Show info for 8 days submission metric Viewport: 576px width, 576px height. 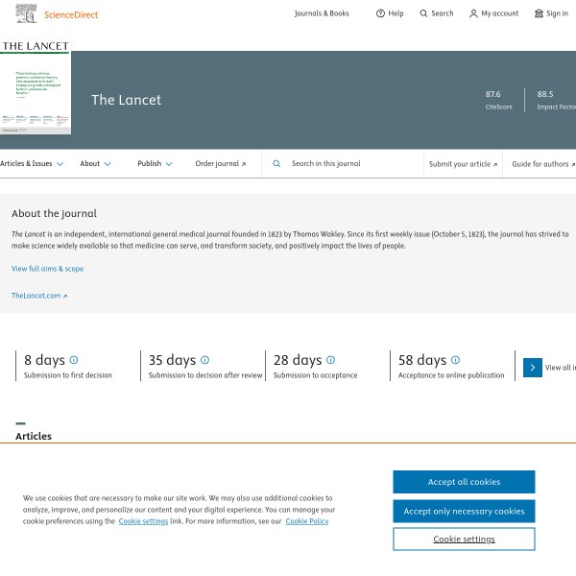coord(74,360)
